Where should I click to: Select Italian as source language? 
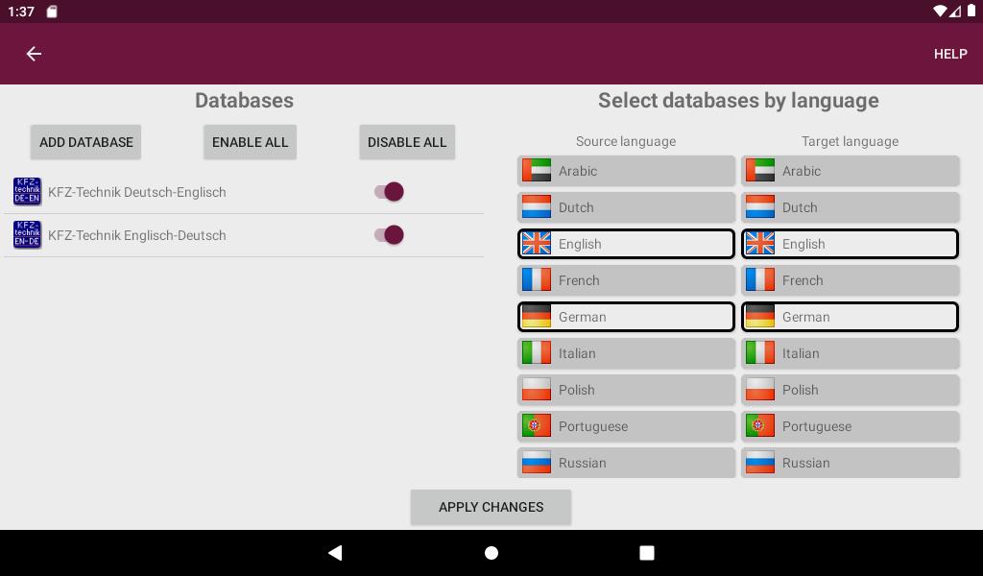point(626,353)
